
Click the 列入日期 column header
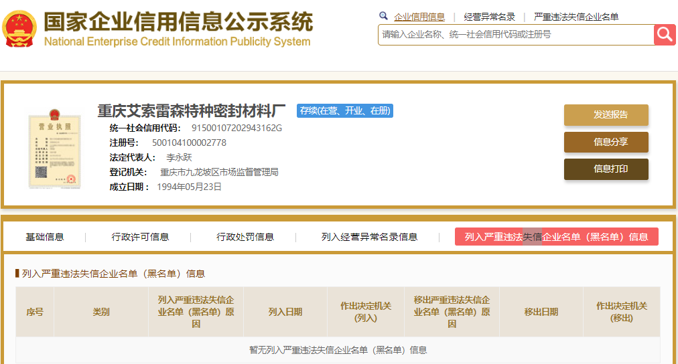coord(285,312)
